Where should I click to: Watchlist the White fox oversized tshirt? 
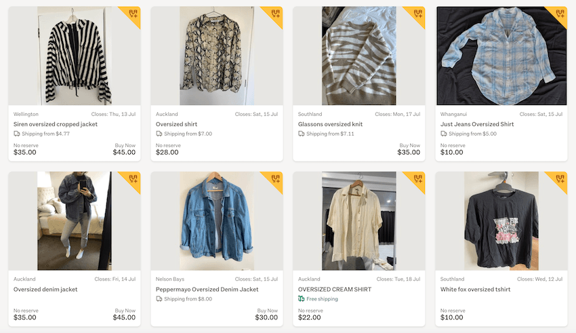[560, 179]
